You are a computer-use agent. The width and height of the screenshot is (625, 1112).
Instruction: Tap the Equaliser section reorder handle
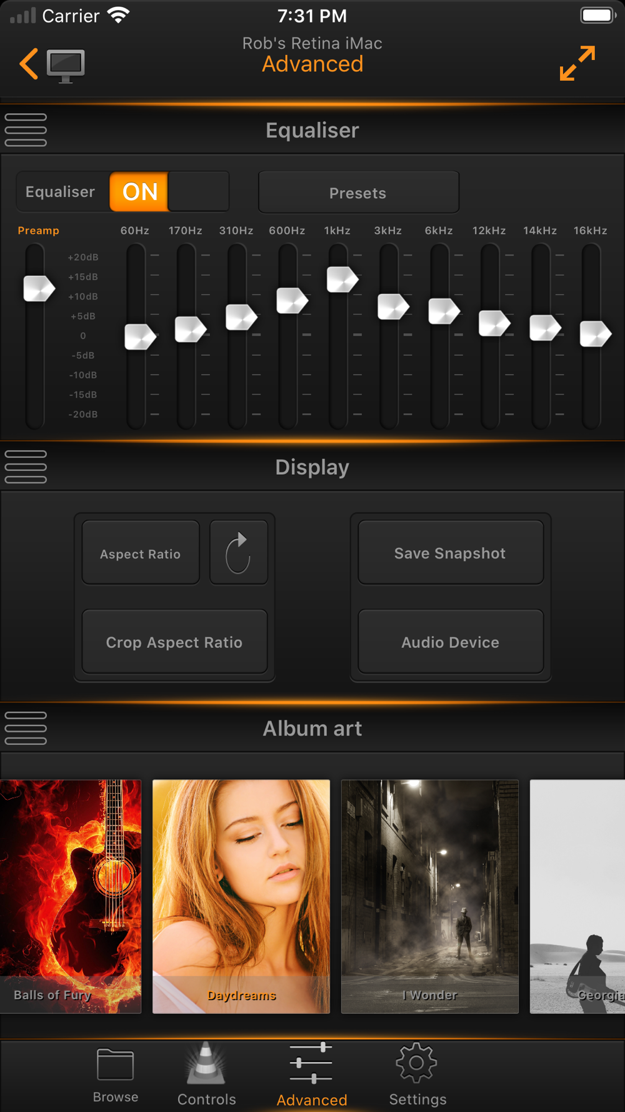click(26, 130)
